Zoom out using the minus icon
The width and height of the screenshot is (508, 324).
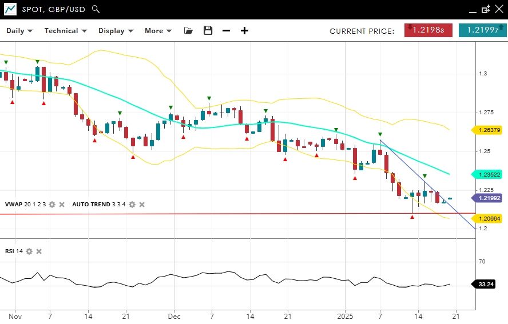pos(226,31)
